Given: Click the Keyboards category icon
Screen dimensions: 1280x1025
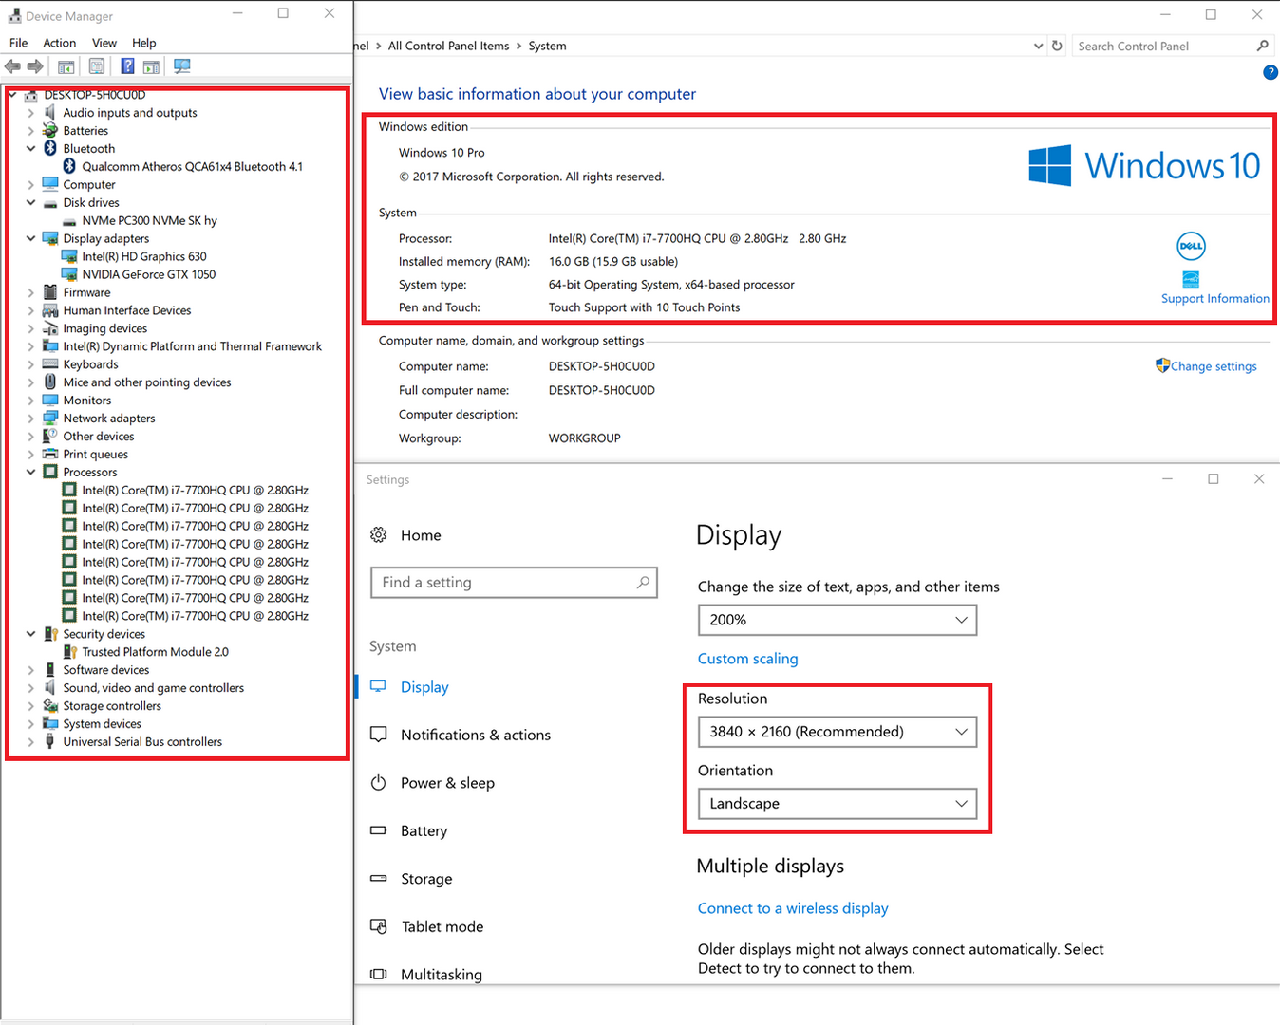Looking at the screenshot, I should tap(50, 364).
